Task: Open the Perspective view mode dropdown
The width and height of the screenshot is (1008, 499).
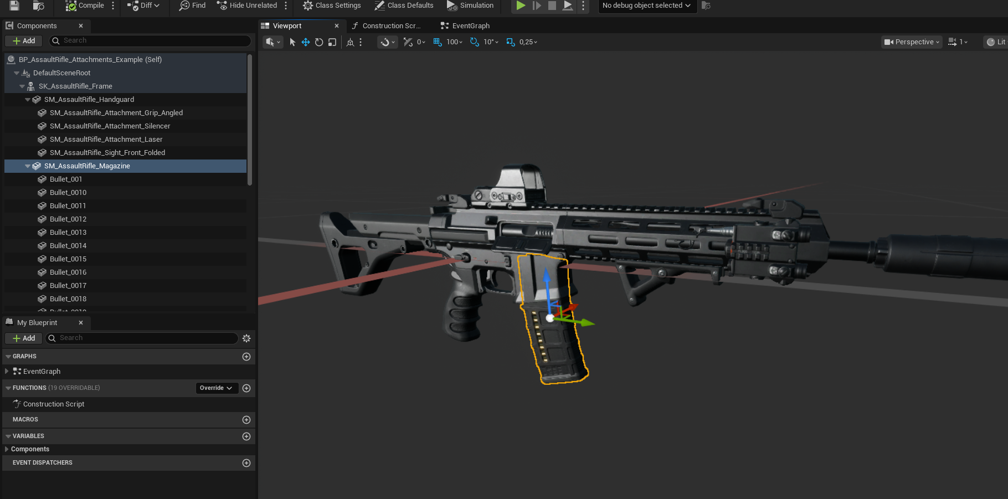Action: [x=912, y=42]
